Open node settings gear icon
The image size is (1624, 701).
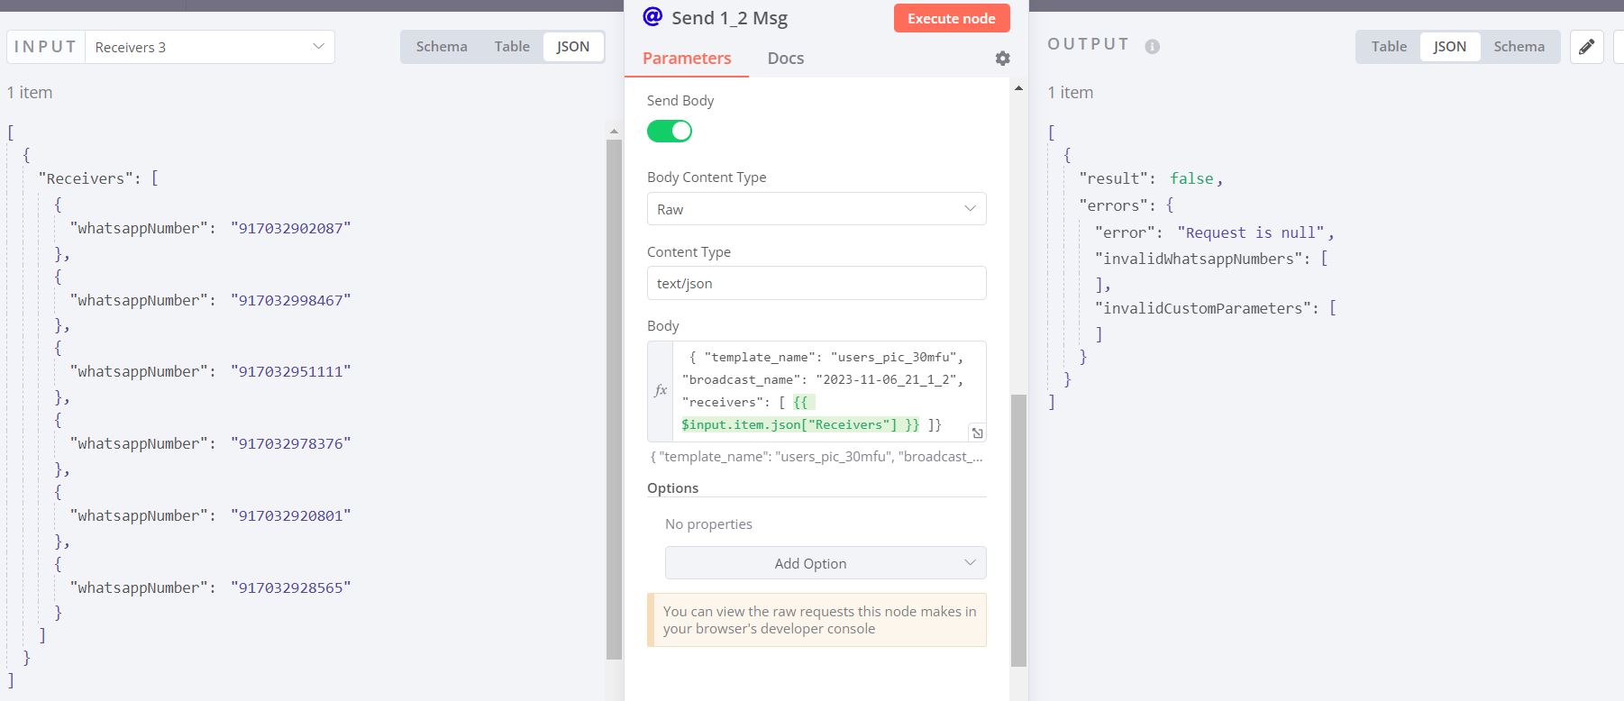1002,59
